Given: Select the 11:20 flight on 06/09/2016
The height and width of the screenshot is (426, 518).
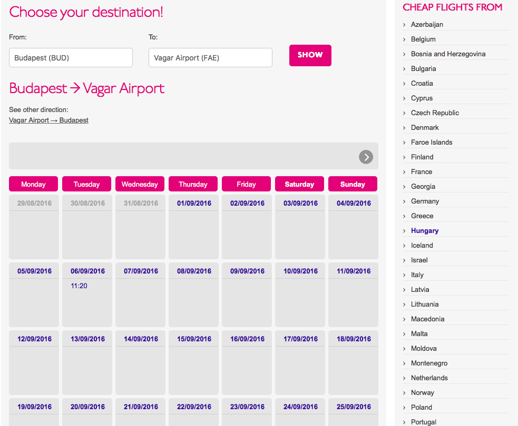Looking at the screenshot, I should click(x=79, y=286).
